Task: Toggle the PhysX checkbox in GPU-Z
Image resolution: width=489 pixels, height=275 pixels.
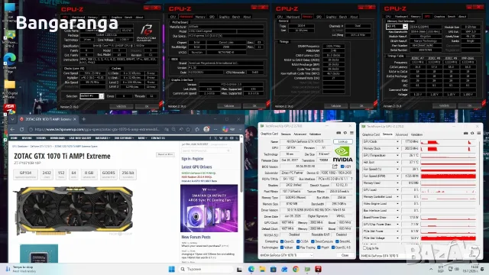Action: pyautogui.click(x=319, y=247)
